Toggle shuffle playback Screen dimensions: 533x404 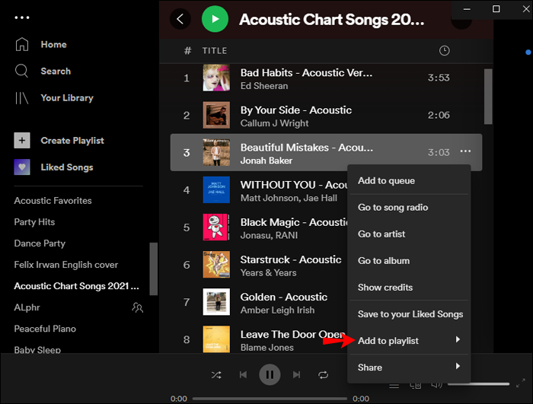click(216, 374)
